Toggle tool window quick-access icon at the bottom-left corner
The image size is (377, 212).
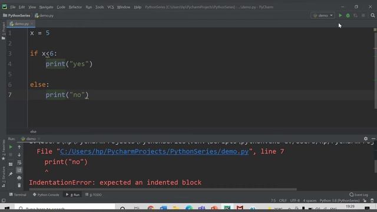(4, 200)
